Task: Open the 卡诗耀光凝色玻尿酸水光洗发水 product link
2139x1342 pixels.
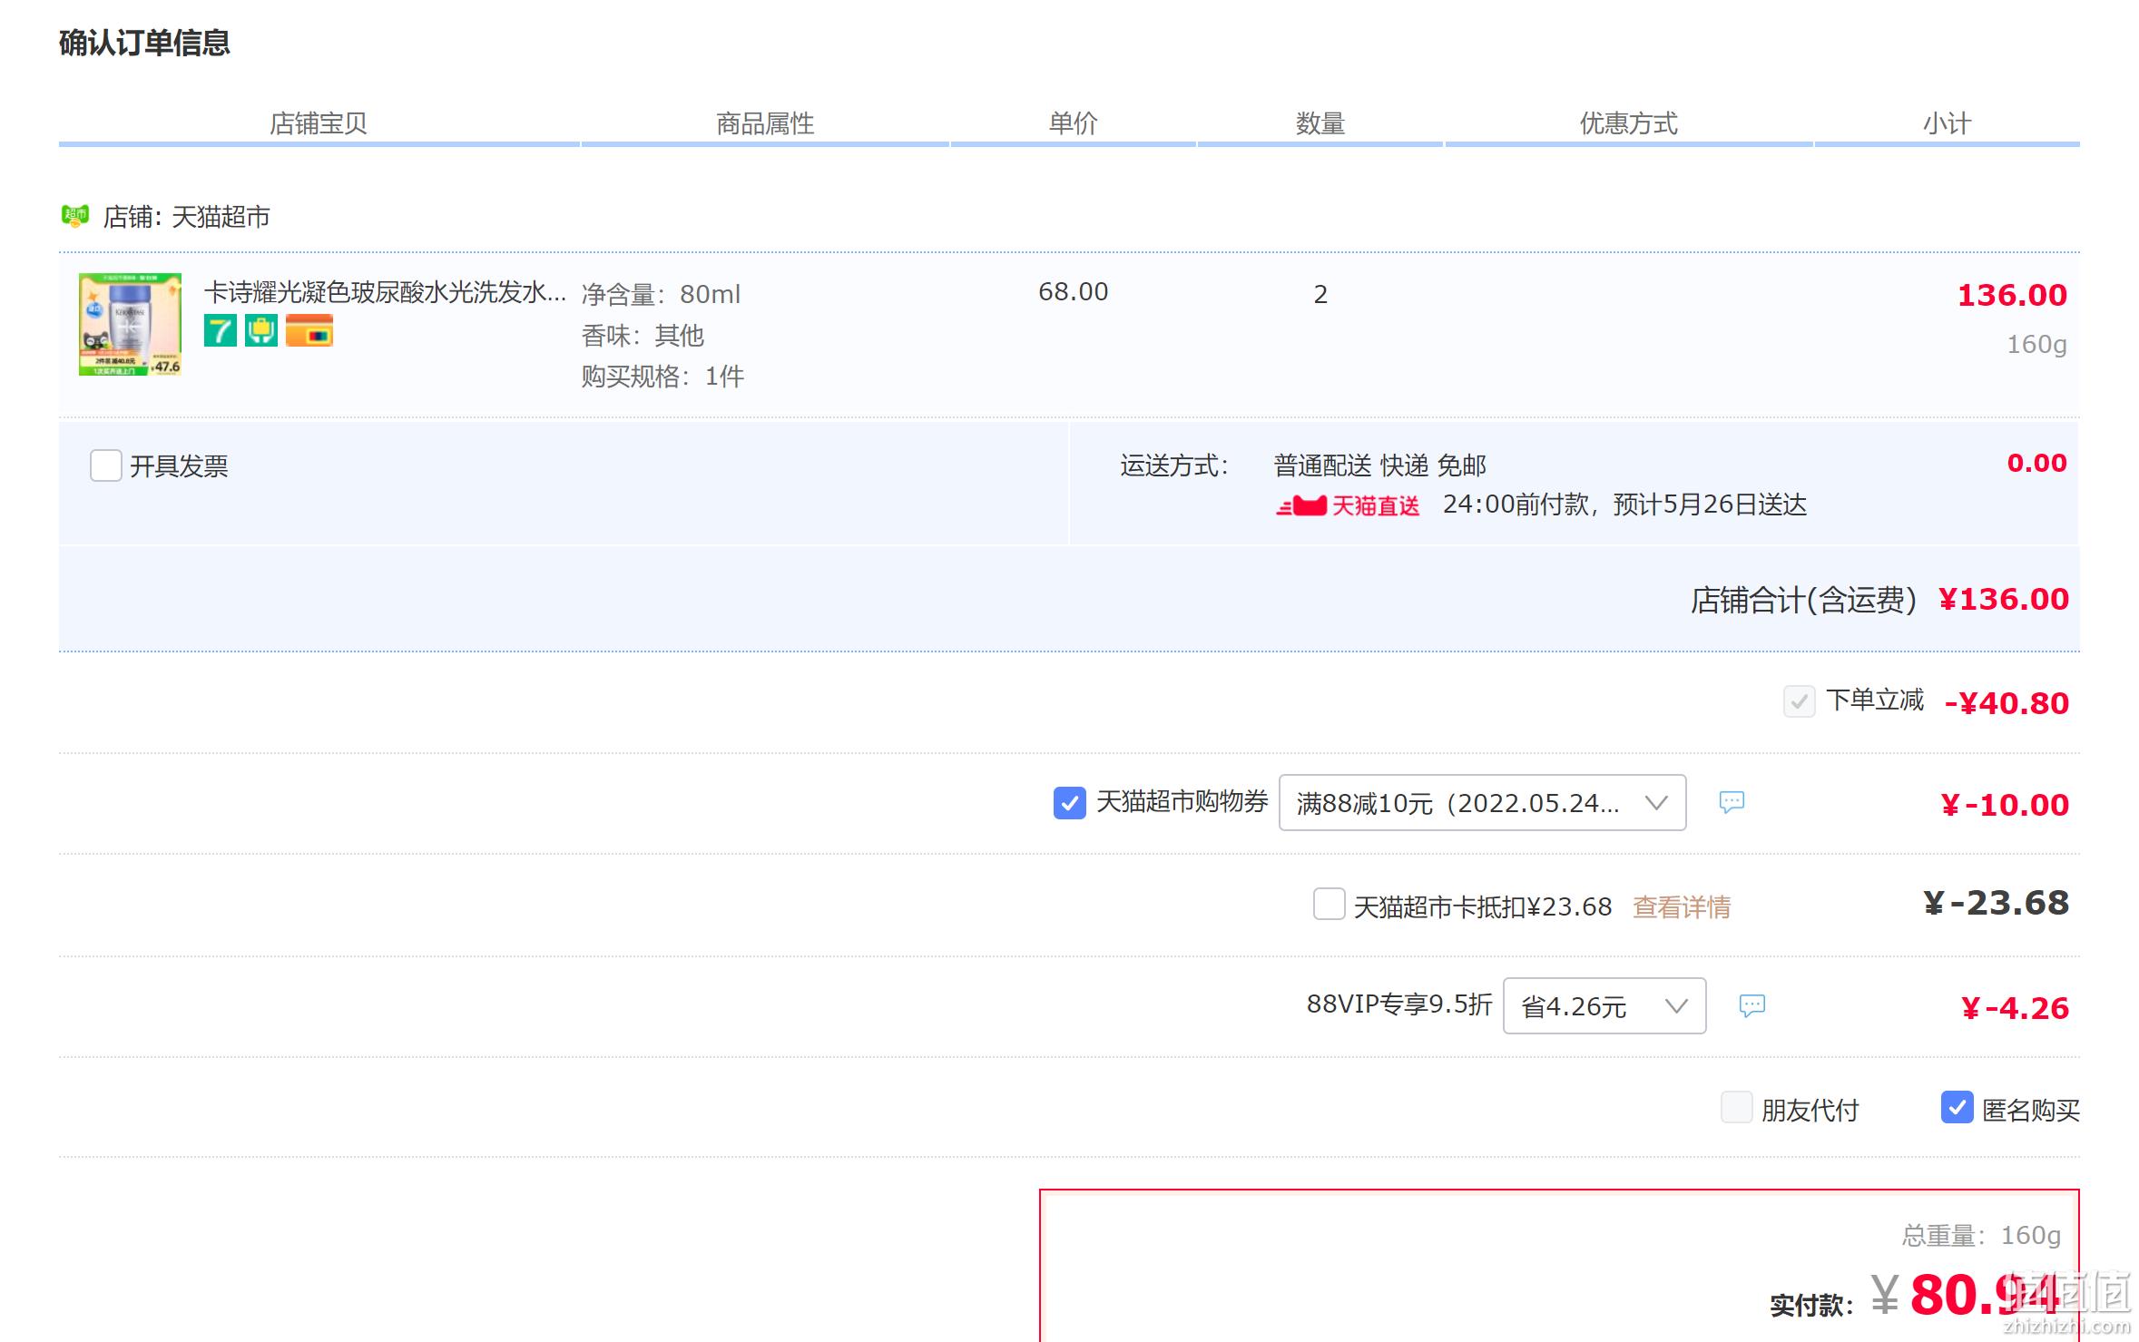Action: tap(385, 292)
